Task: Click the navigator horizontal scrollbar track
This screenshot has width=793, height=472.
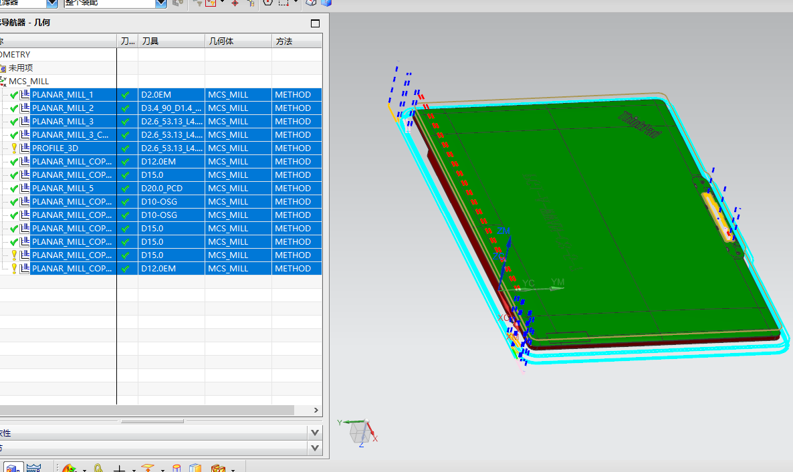Action: (146, 410)
